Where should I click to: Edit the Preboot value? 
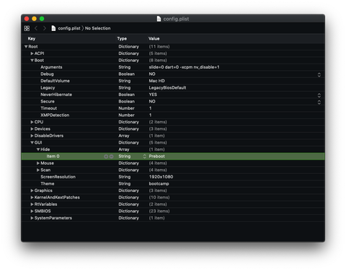point(156,157)
